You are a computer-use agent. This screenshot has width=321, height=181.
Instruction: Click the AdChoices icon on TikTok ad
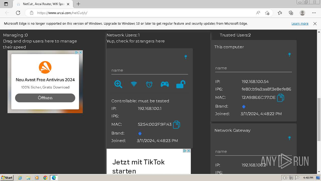point(185,151)
